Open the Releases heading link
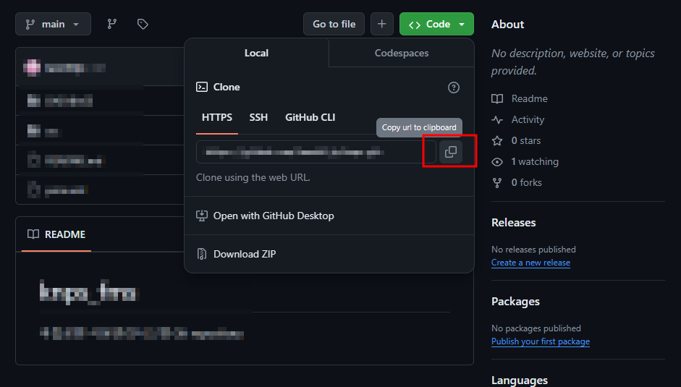Screen dimensions: 681x387 [x=513, y=222]
